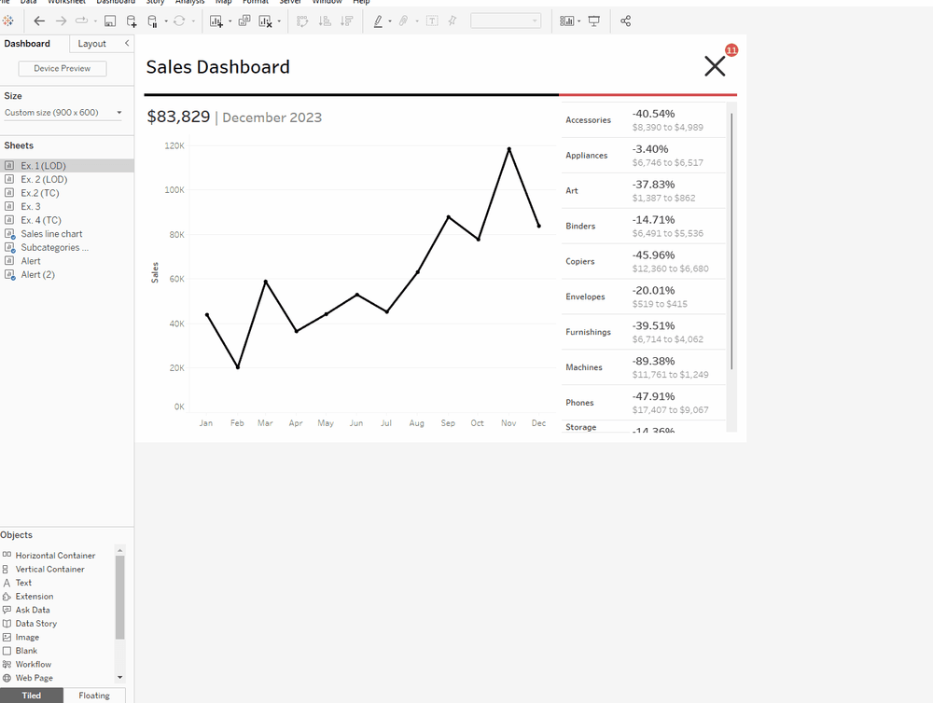The width and height of the screenshot is (933, 703).
Task: Create a new worksheet via its toolbar icon
Action: [216, 21]
